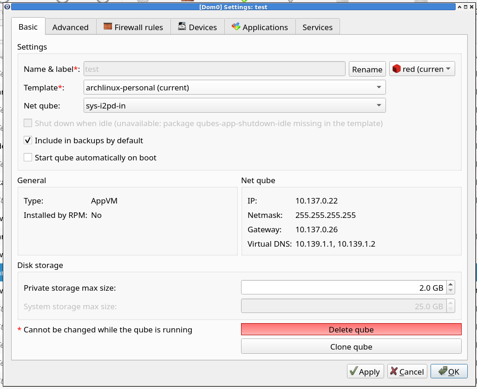Click the Gateway value 10.137.0.26
Image resolution: width=477 pixels, height=389 pixels.
point(316,230)
